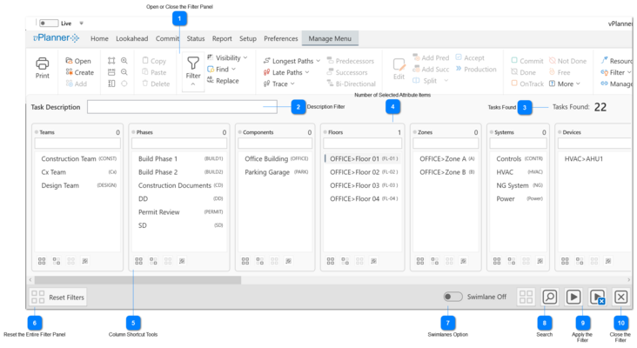Click the Replace tool

223,81
